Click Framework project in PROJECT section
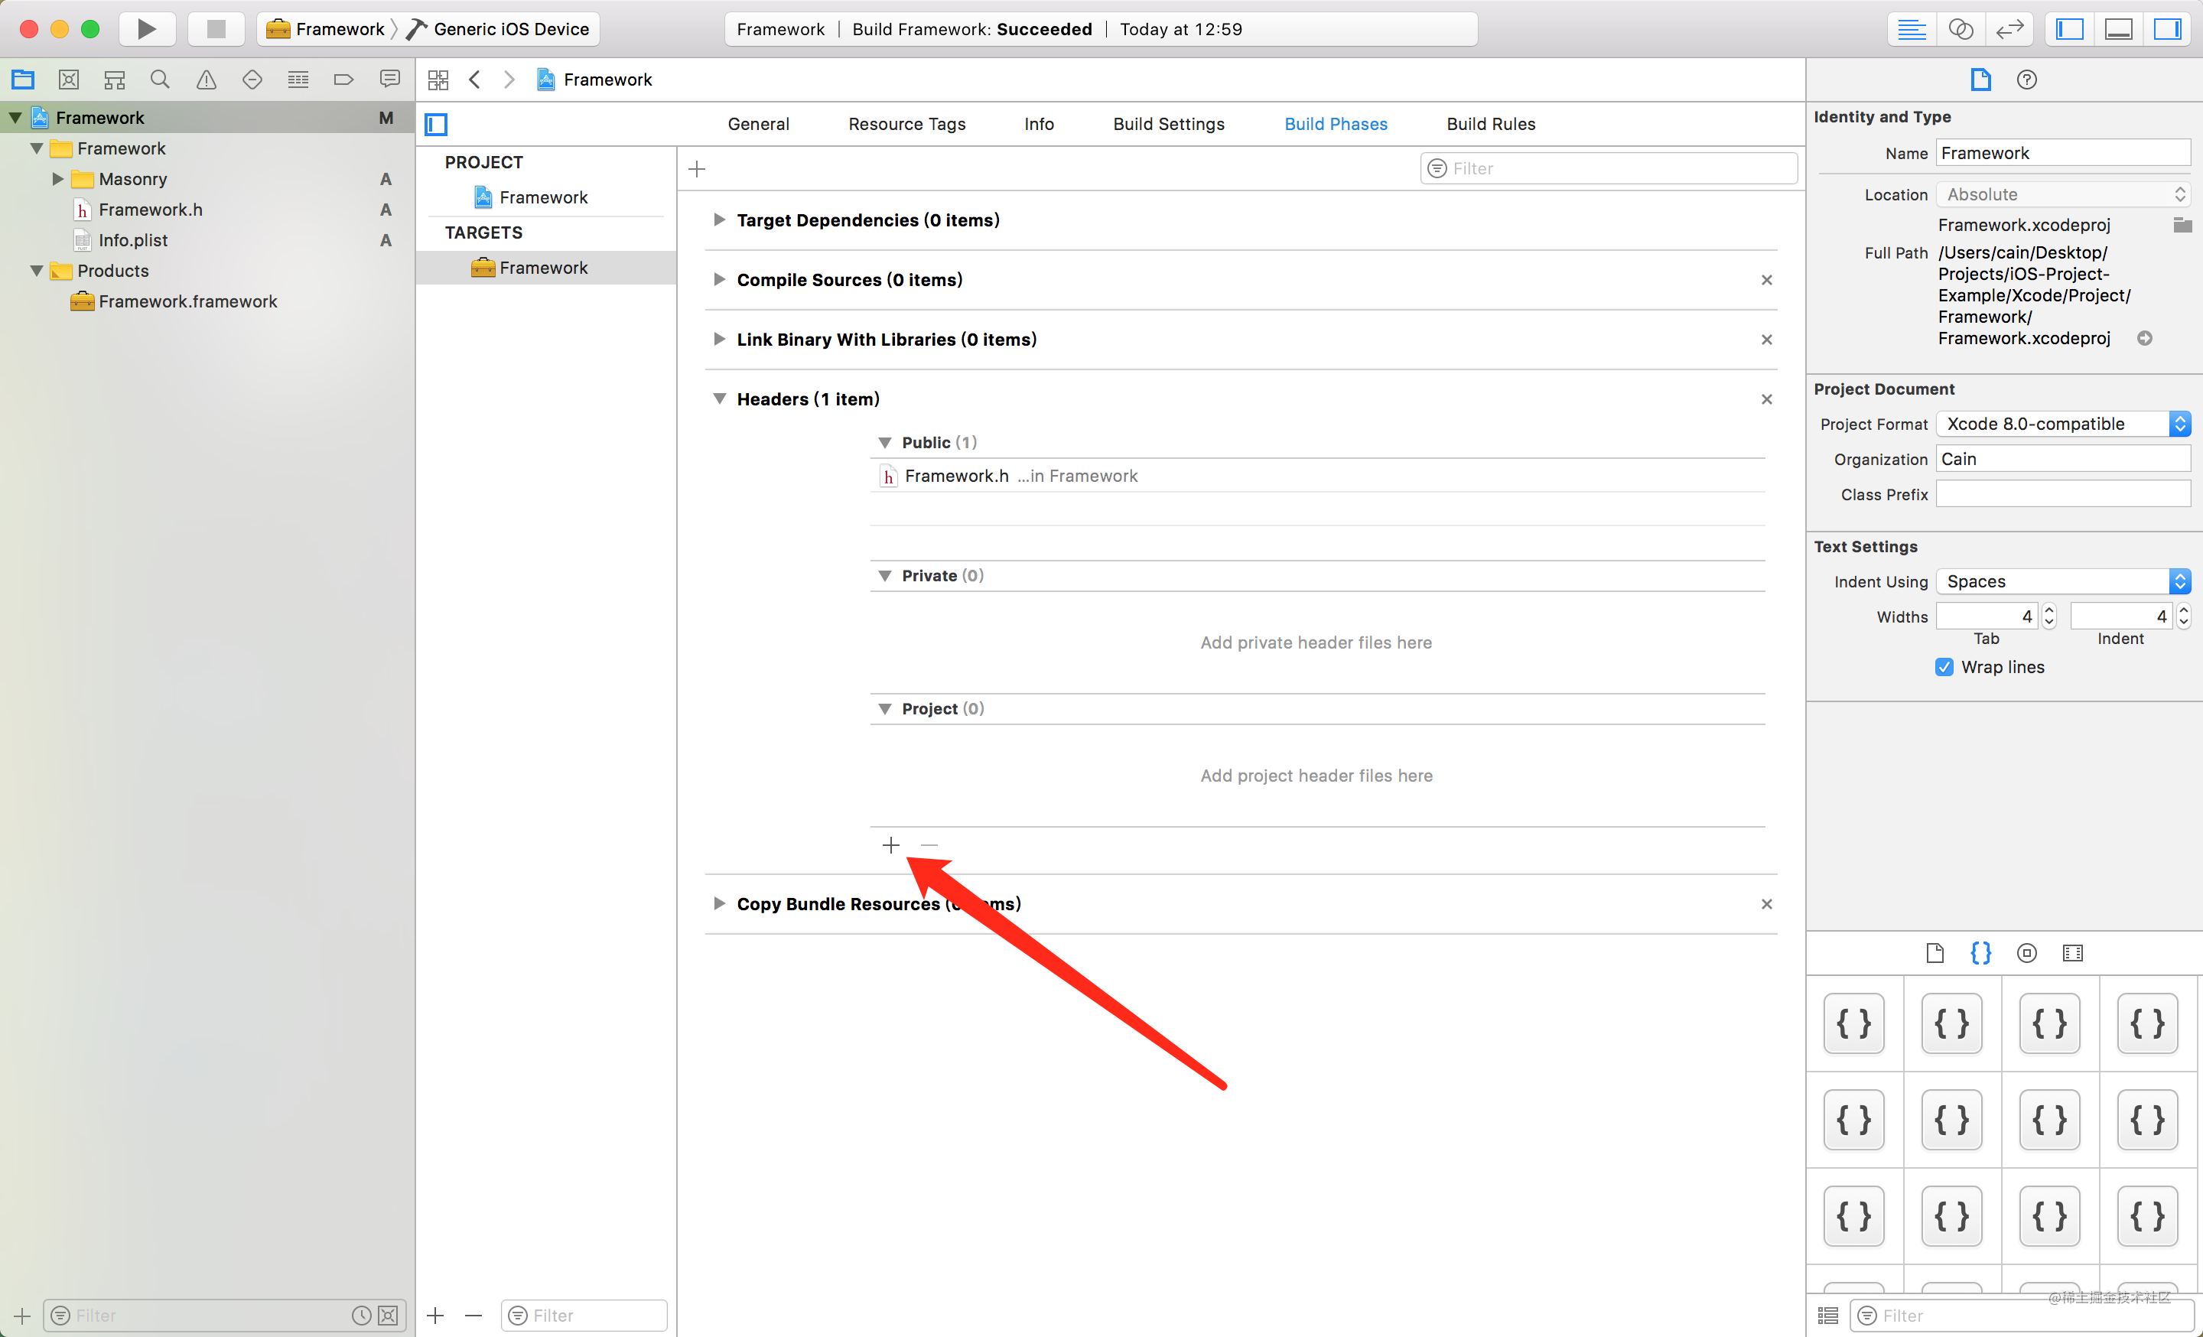This screenshot has height=1337, width=2203. click(x=542, y=195)
